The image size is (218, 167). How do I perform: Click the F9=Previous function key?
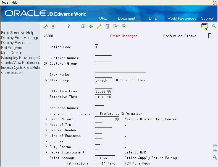(x=77, y=163)
